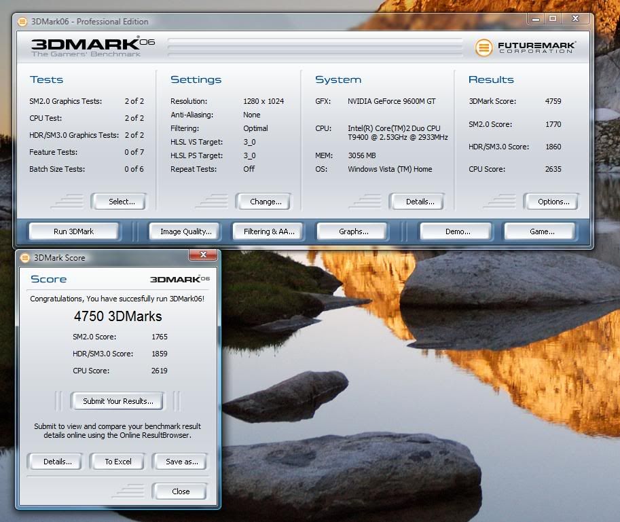Start the benchmark with Run 3DMark

point(73,231)
